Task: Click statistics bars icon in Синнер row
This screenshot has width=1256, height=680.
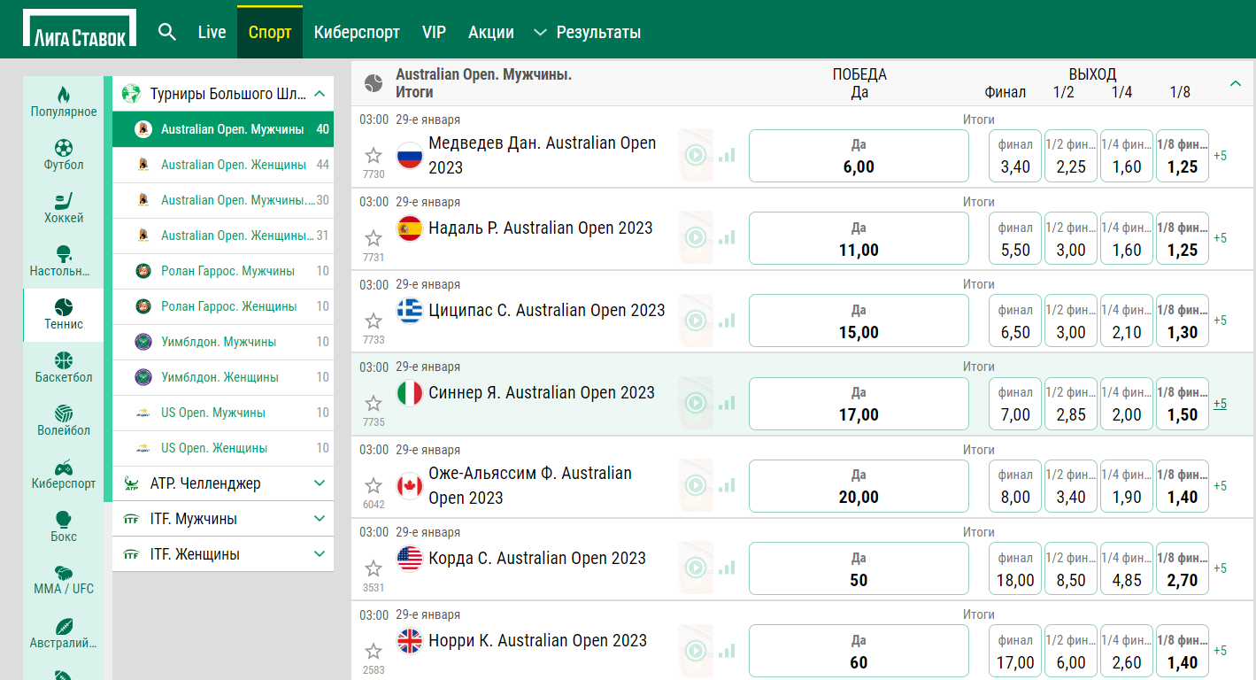Action: tap(727, 402)
